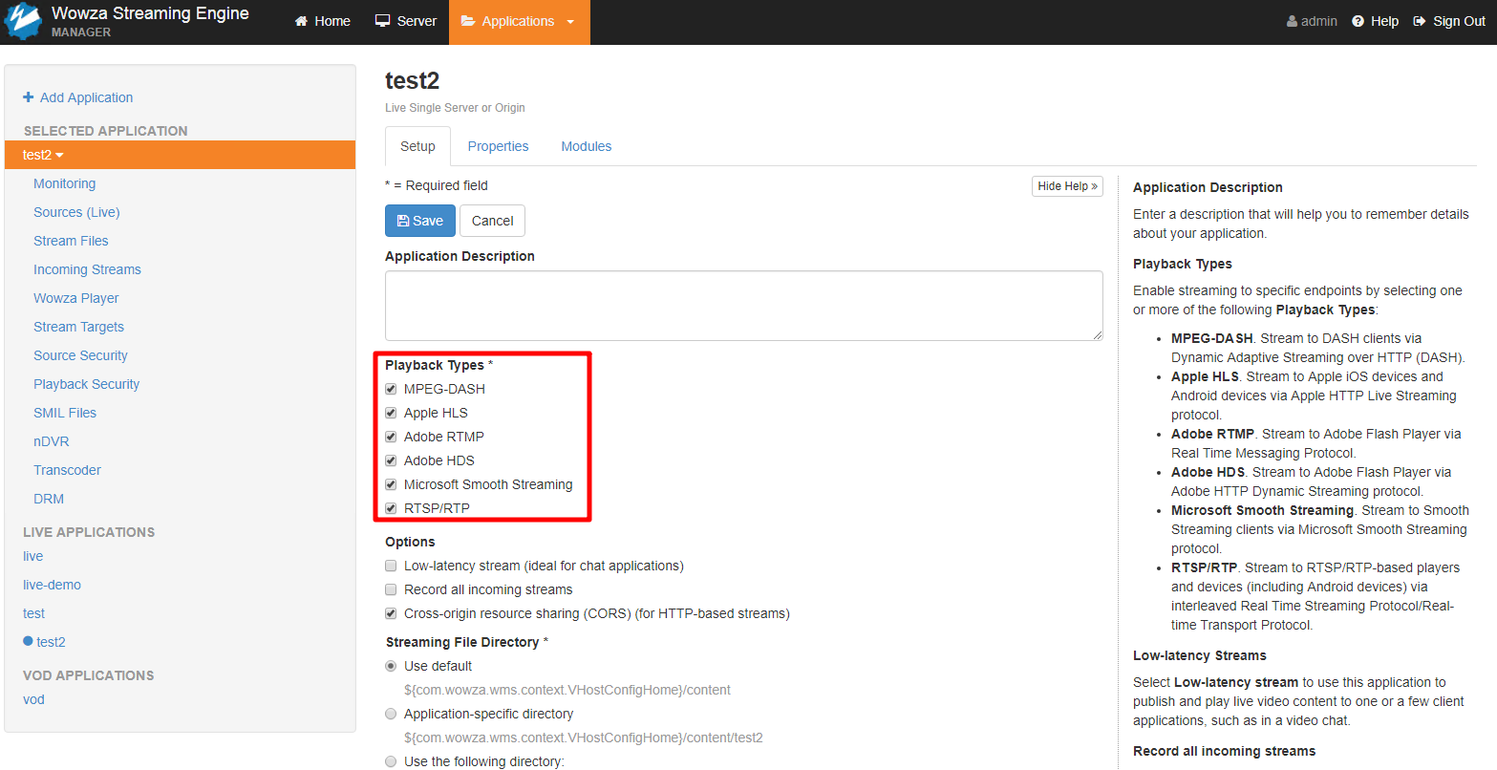This screenshot has height=770, width=1497.
Task: Select the live-demo application
Action: point(52,585)
